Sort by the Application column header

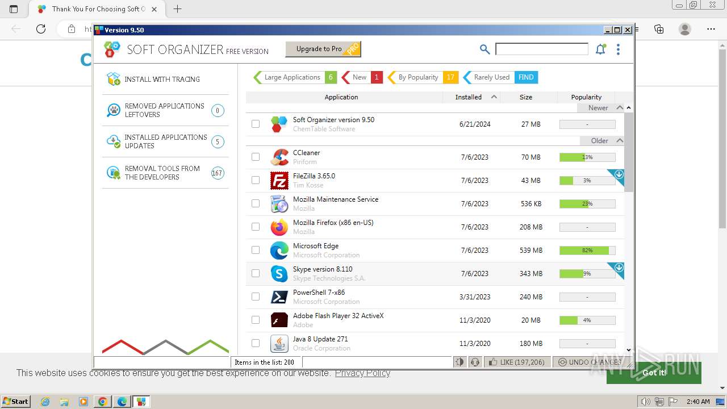click(341, 97)
